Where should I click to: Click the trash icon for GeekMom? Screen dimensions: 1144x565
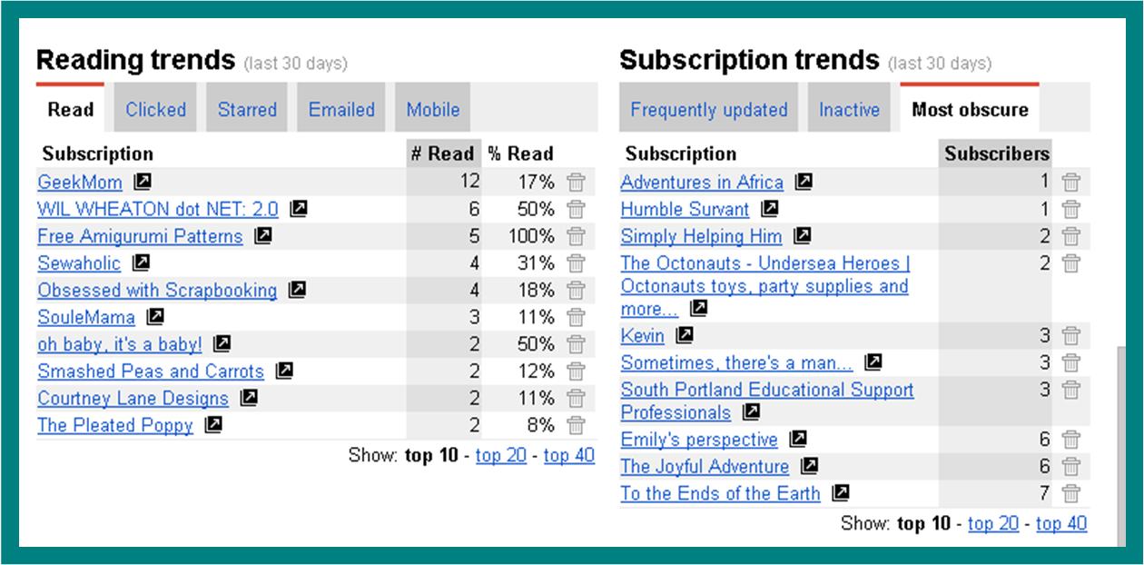coord(575,183)
